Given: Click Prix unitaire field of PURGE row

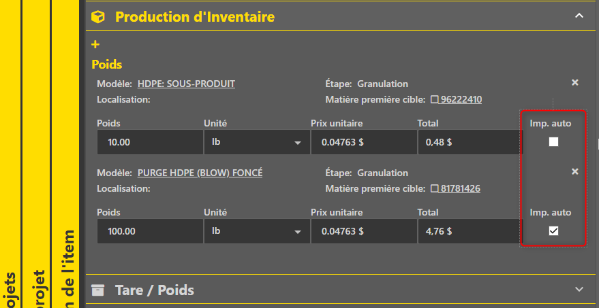Looking at the screenshot, I should click(364, 231).
